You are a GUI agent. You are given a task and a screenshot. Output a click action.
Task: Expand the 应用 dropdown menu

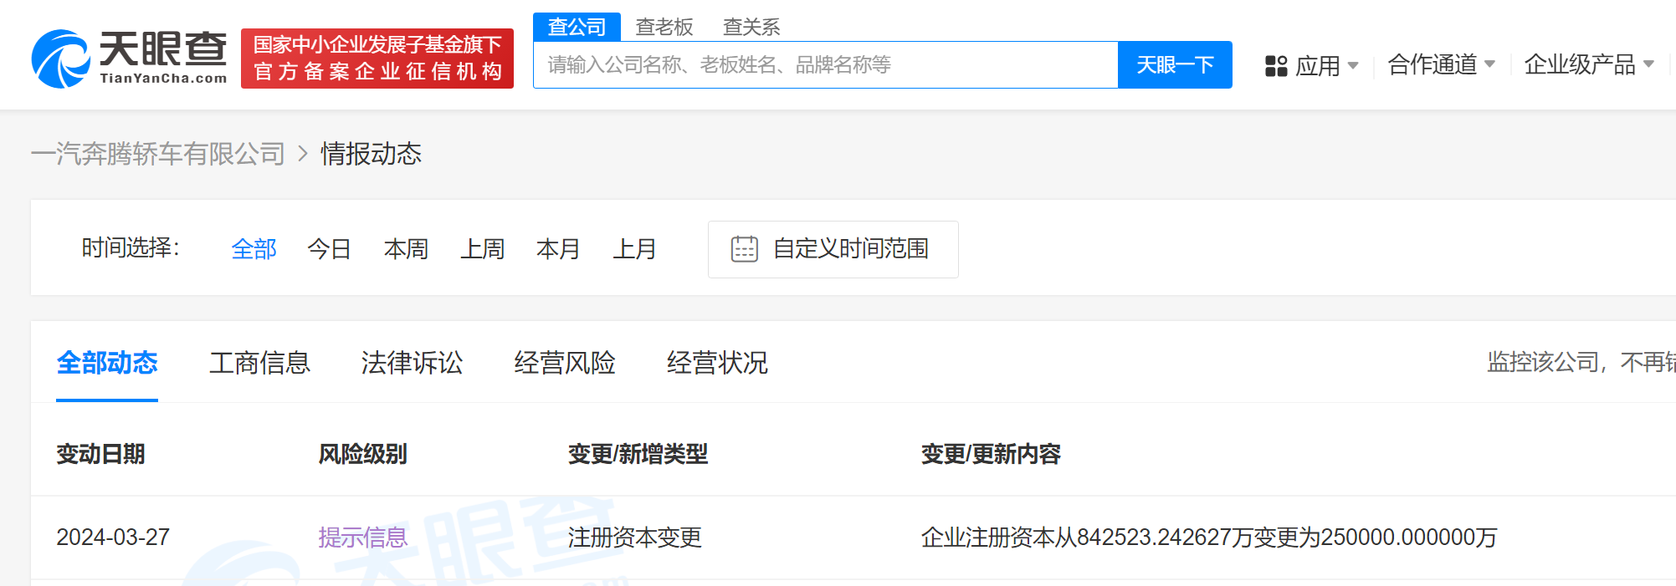click(x=1311, y=65)
